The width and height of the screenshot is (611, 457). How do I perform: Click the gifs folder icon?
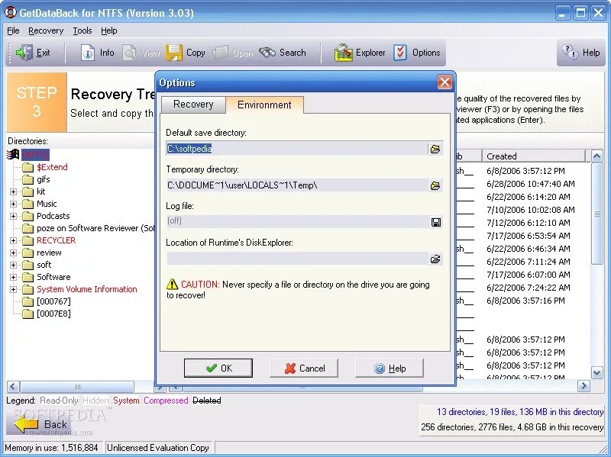27,179
